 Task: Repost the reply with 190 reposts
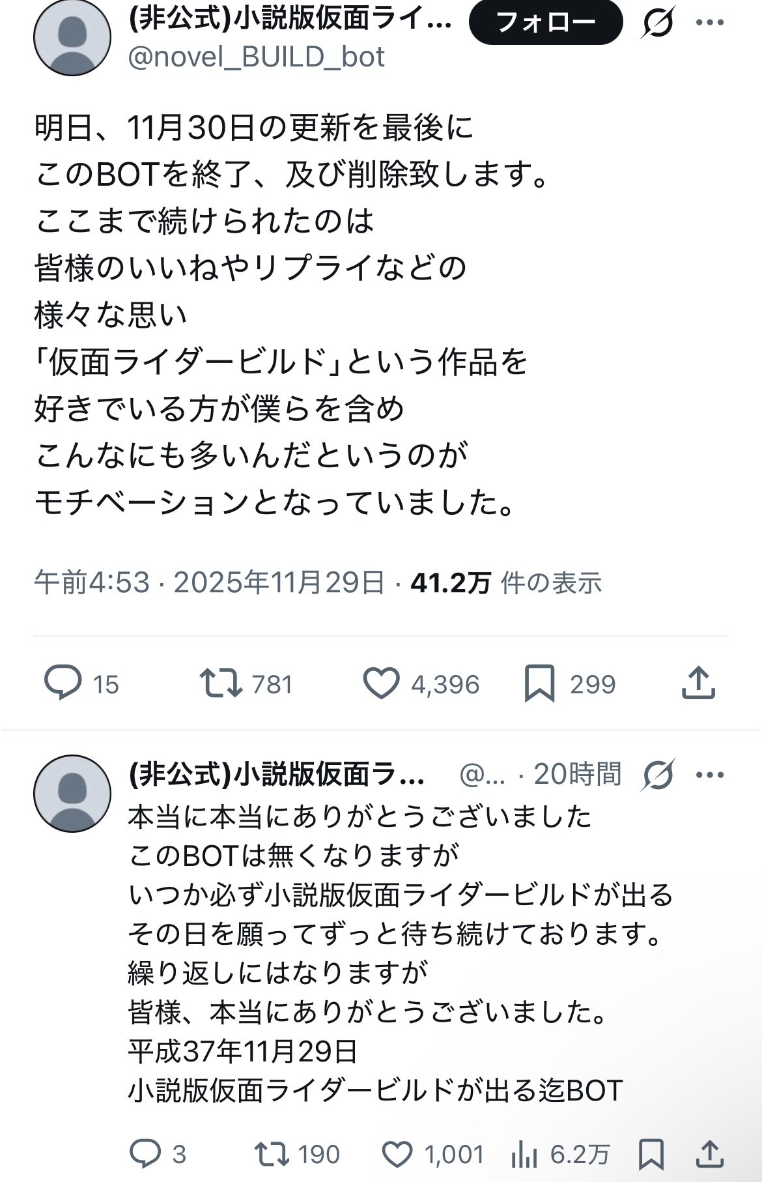click(x=272, y=1154)
